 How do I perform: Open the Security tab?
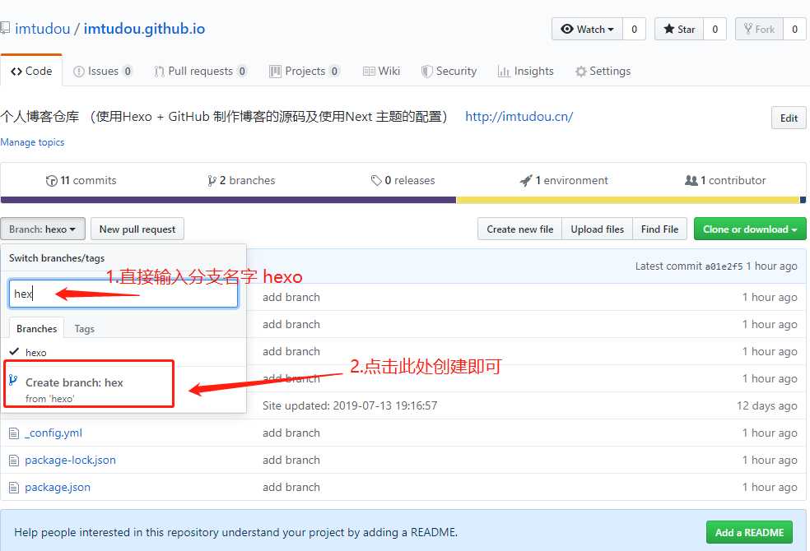coord(449,72)
